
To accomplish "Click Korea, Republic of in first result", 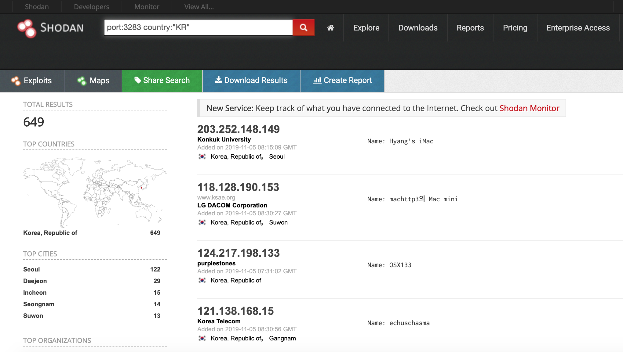I will tap(237, 156).
